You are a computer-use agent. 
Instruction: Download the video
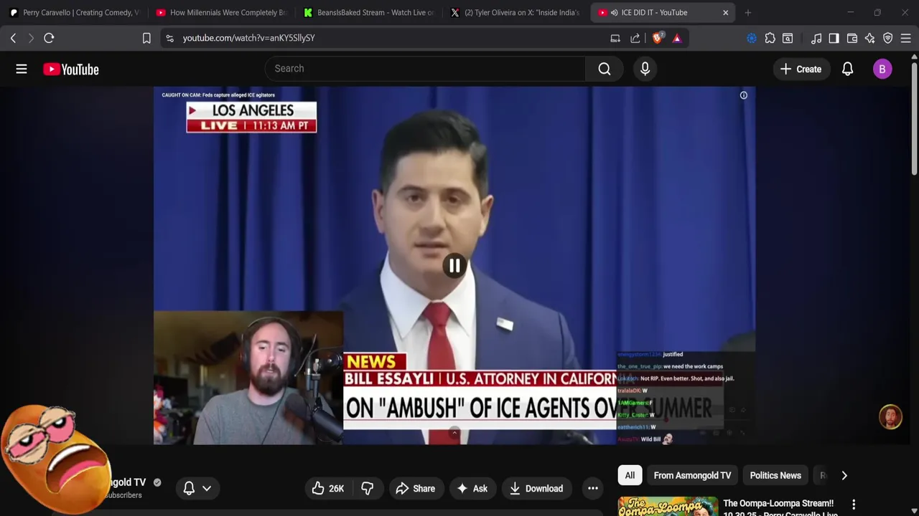pyautogui.click(x=536, y=489)
